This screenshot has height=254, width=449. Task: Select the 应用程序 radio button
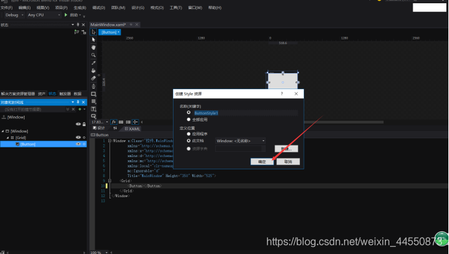(189, 134)
